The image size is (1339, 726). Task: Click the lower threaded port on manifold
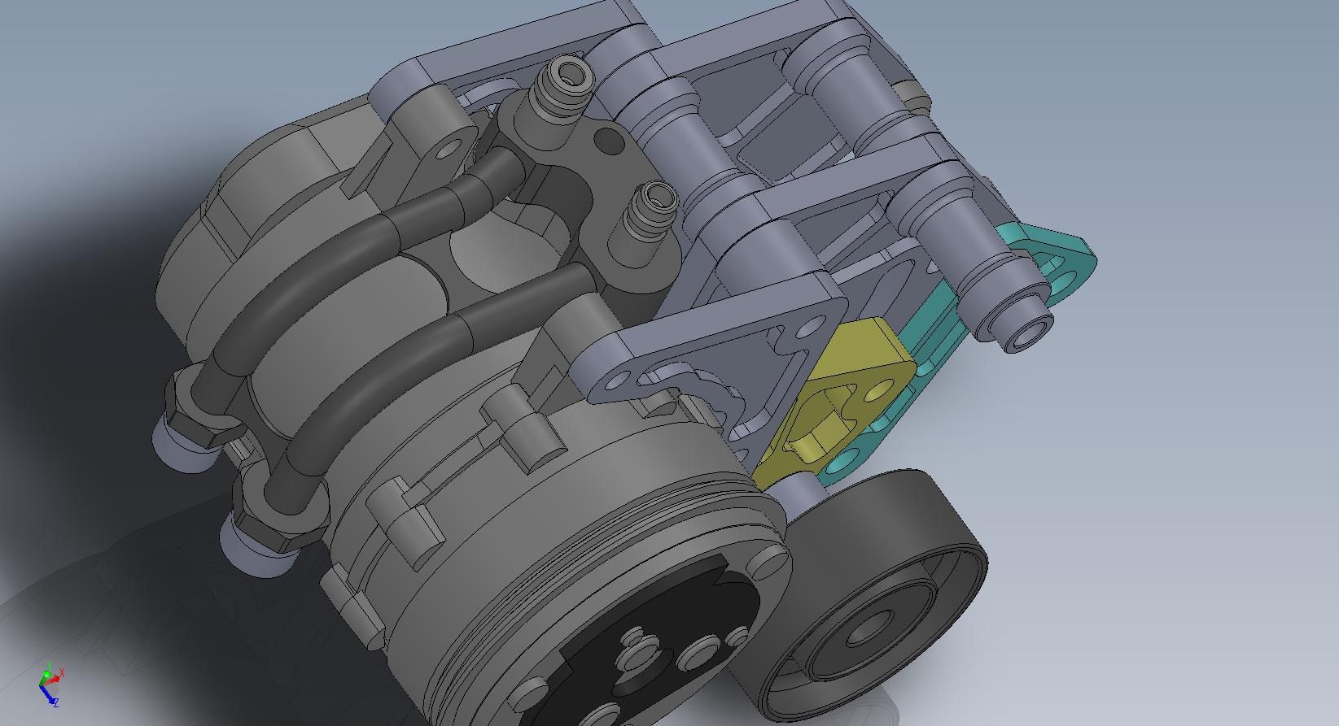653,203
